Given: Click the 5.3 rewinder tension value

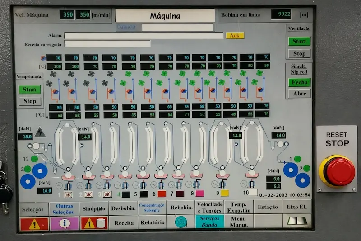Looking at the screenshot, I should 273,186.
